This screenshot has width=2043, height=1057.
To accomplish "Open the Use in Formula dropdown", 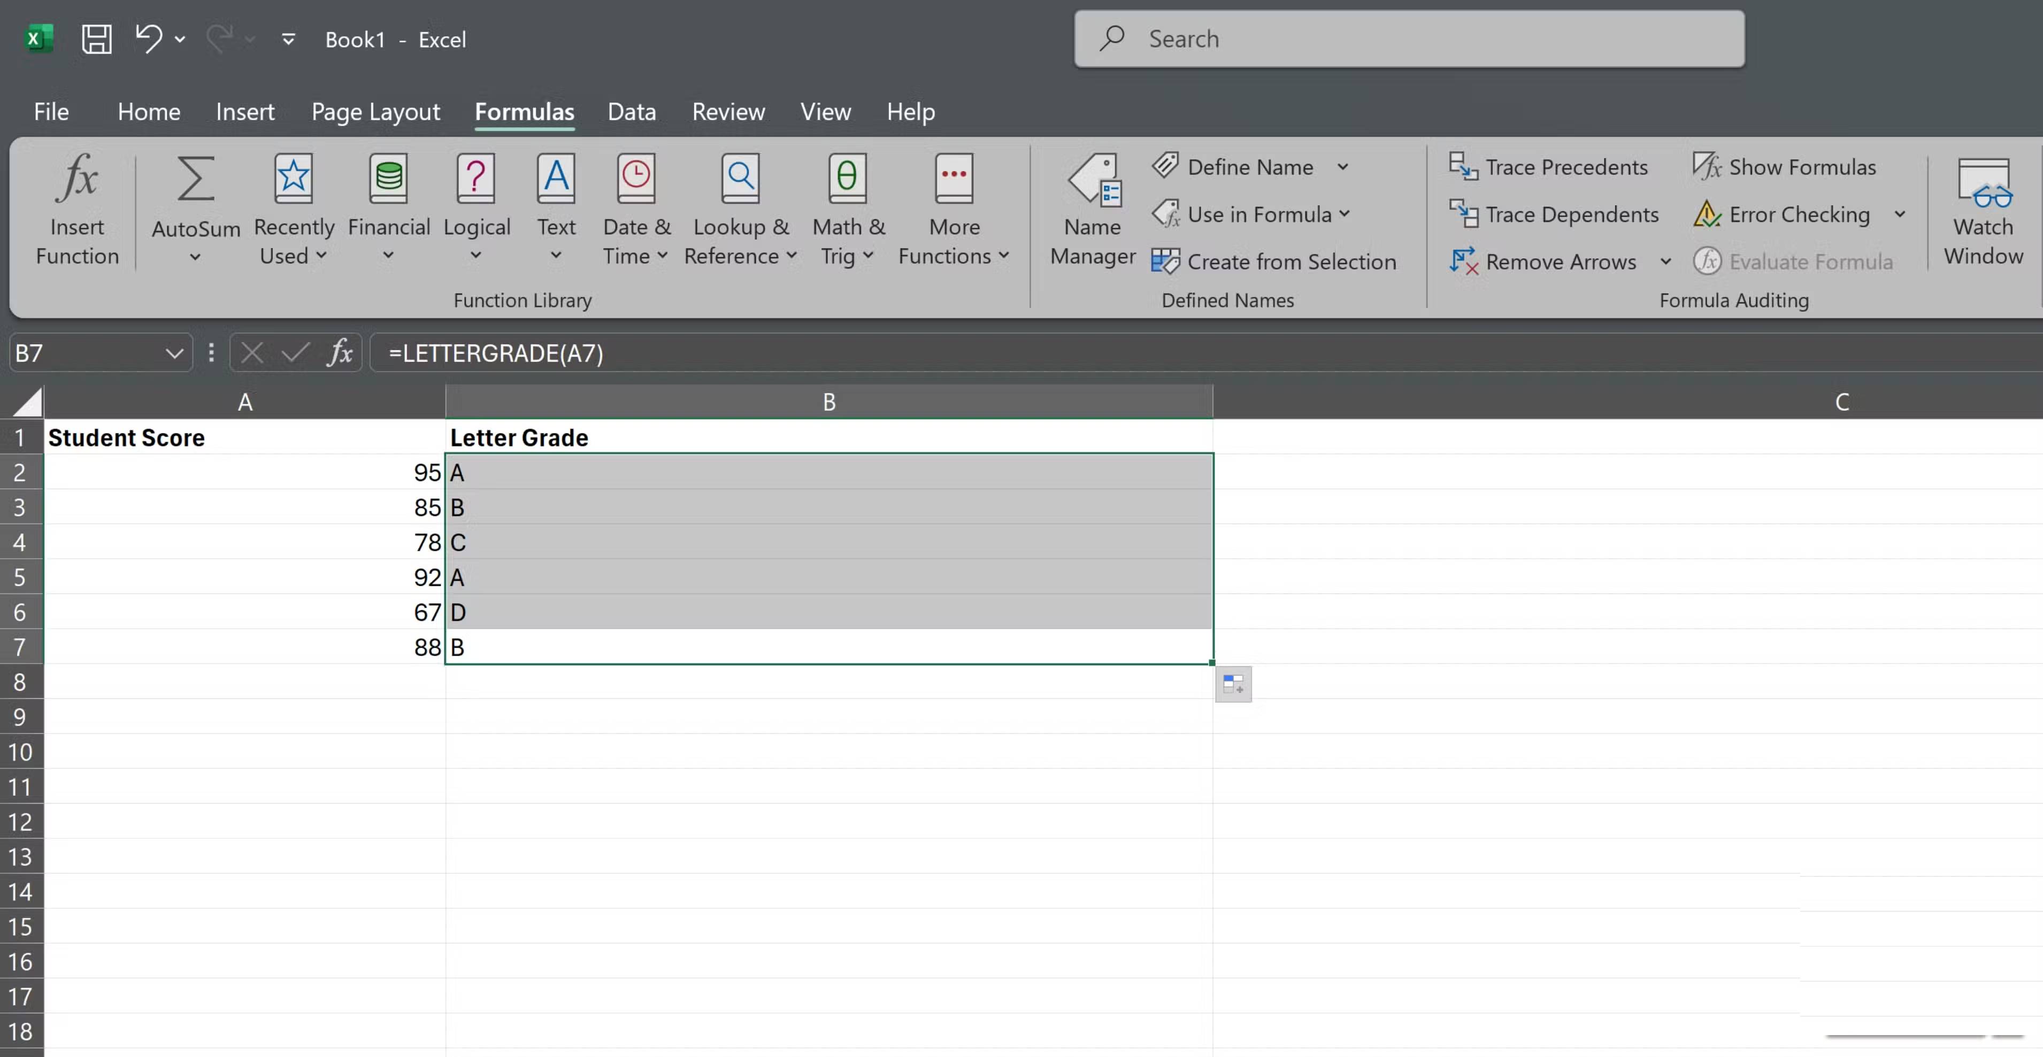I will pyautogui.click(x=1345, y=214).
